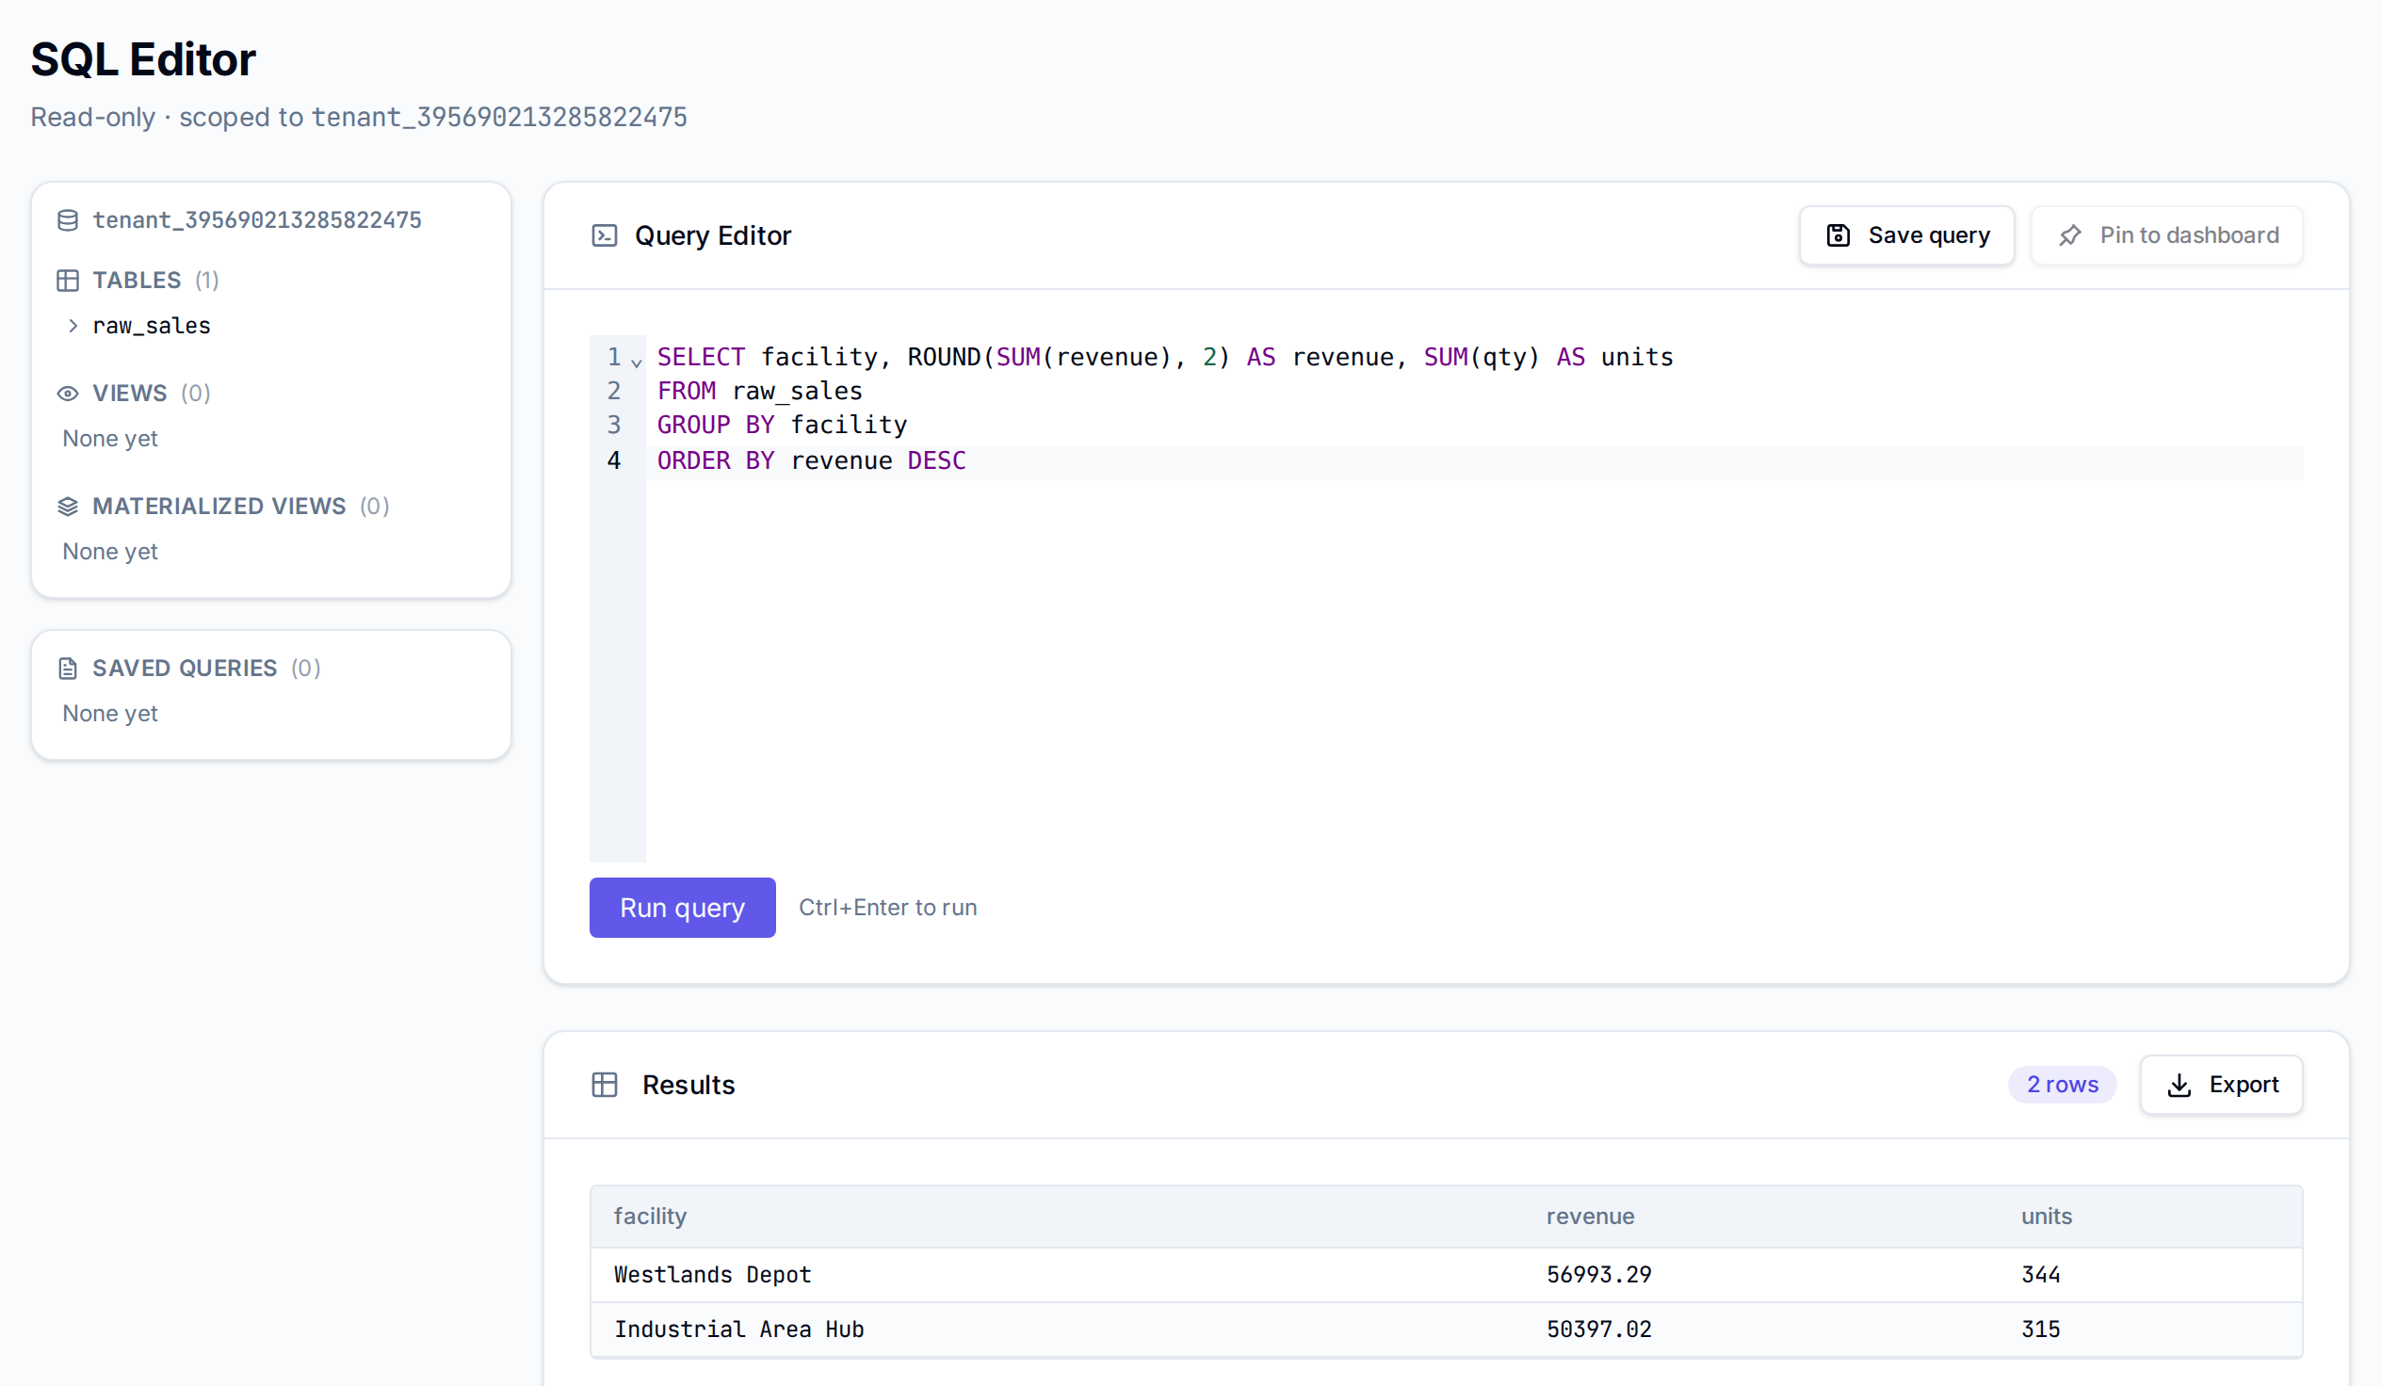Expand the raw_sales table chevron
Viewport: 2381px width, 1386px height.
tap(73, 326)
